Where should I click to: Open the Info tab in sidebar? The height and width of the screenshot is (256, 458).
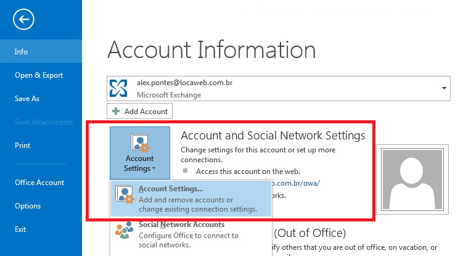(x=41, y=51)
